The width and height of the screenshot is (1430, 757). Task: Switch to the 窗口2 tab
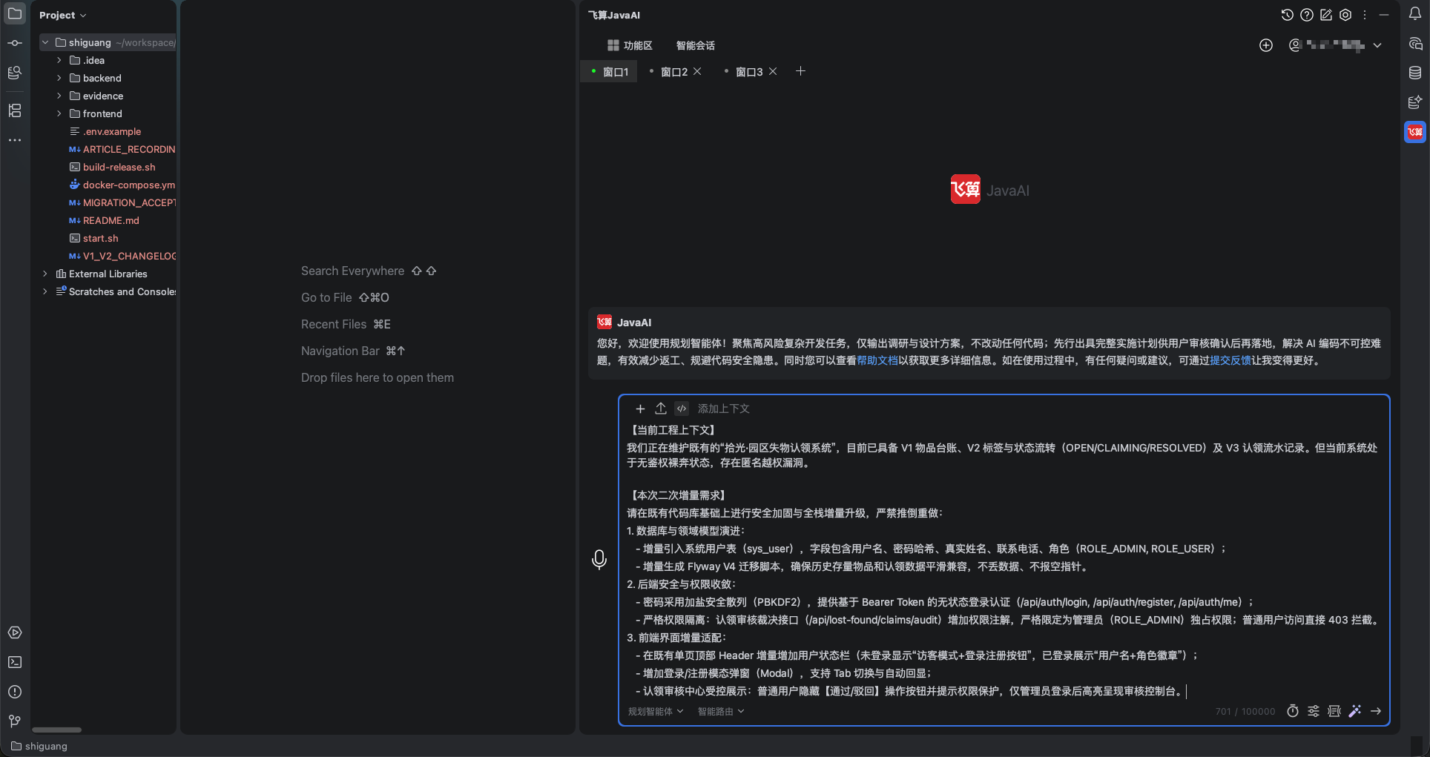tap(673, 72)
